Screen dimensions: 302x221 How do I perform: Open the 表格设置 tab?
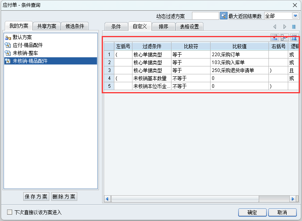point(190,26)
